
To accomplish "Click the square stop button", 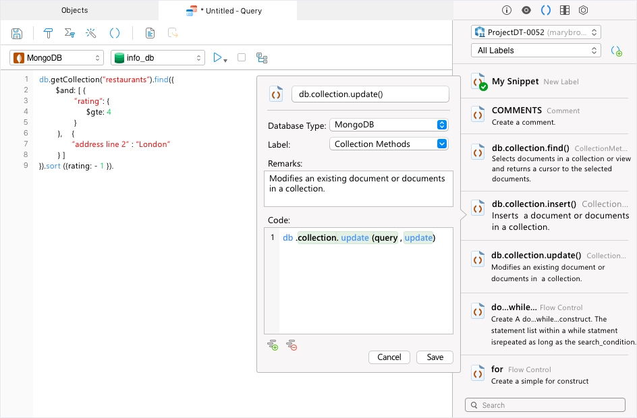I will [x=242, y=57].
